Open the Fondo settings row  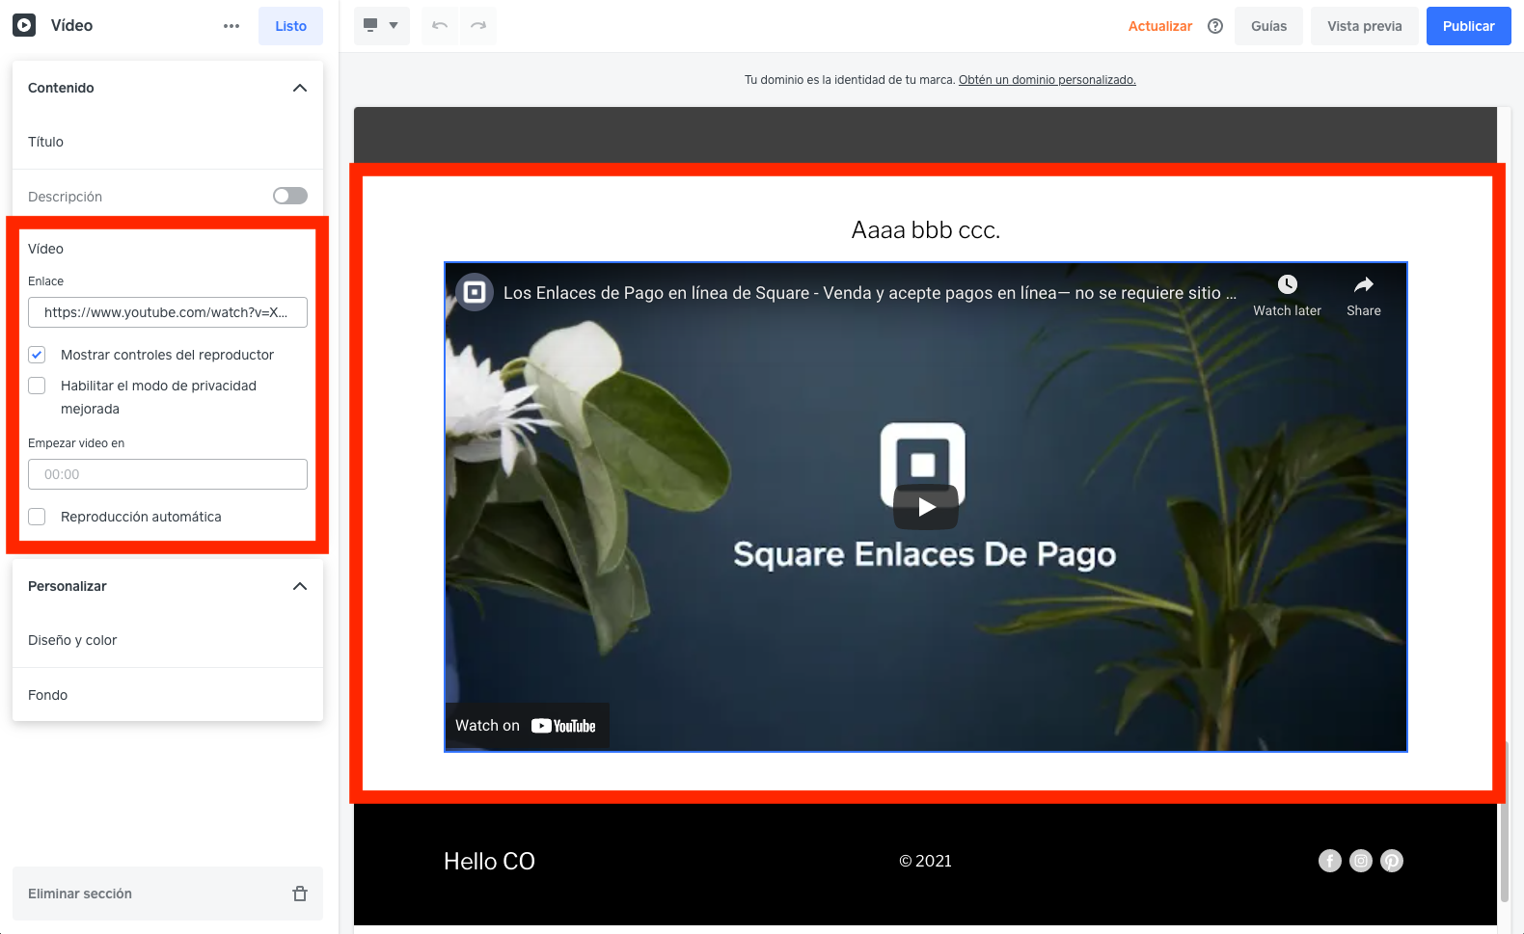[x=168, y=695]
